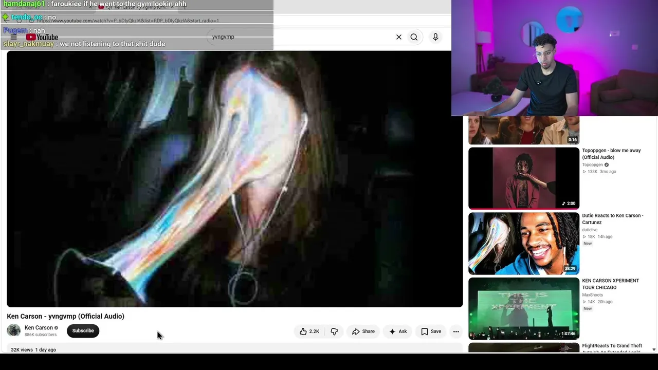
Task: Clear the search box text
Action: point(399,37)
